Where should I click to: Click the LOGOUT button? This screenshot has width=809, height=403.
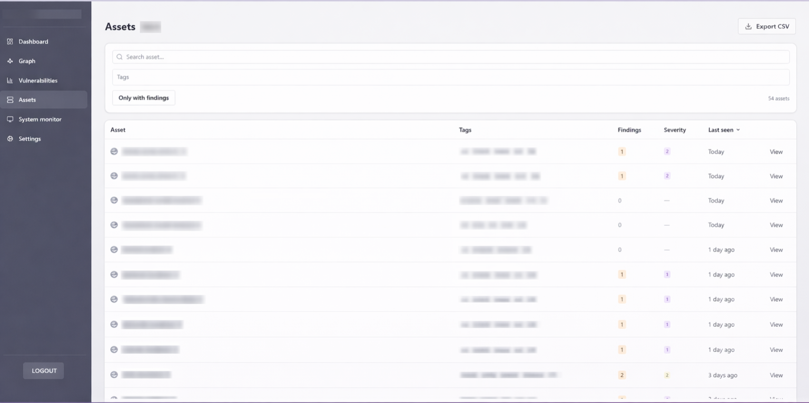pyautogui.click(x=43, y=370)
